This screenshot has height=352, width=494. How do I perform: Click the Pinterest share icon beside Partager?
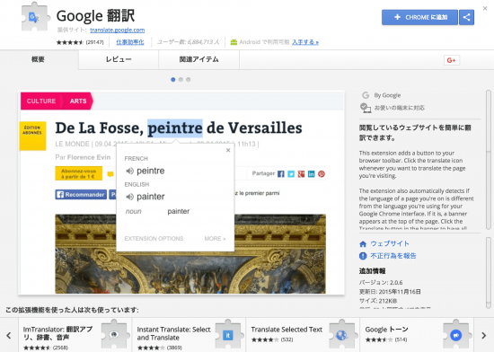point(322,174)
